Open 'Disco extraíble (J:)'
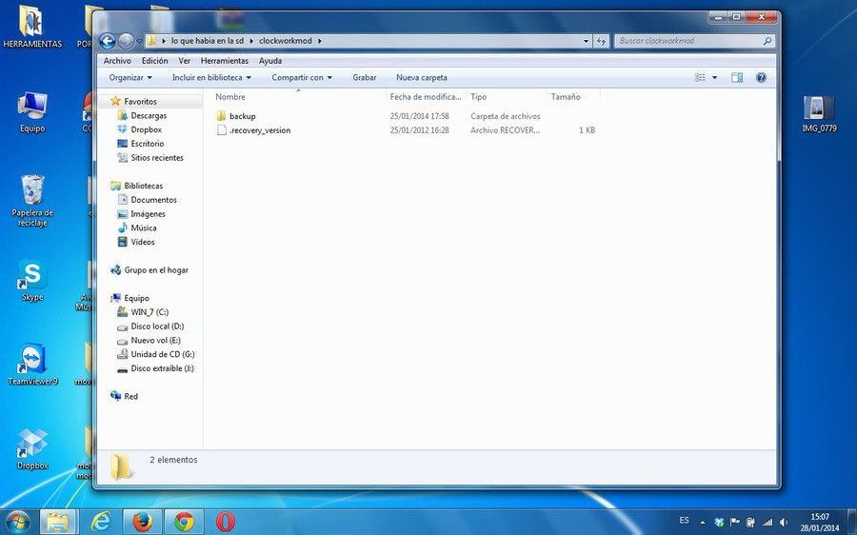 [162, 368]
